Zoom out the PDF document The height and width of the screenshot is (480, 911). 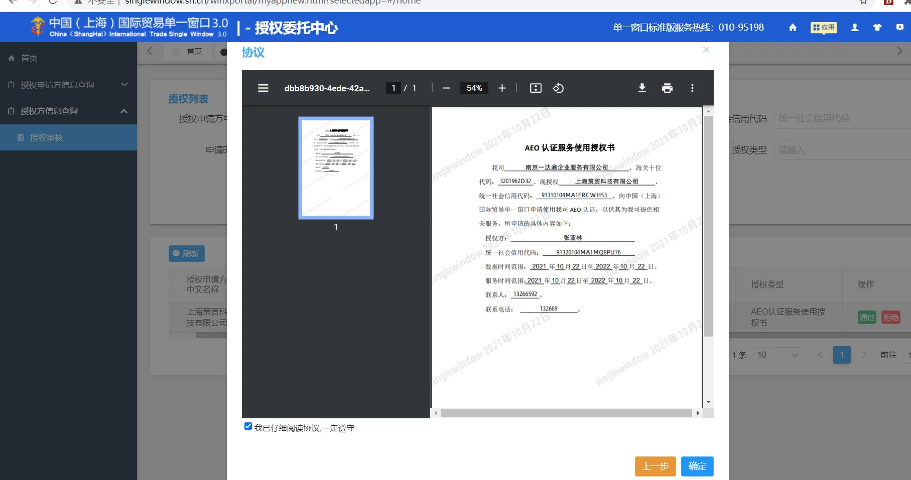(446, 88)
